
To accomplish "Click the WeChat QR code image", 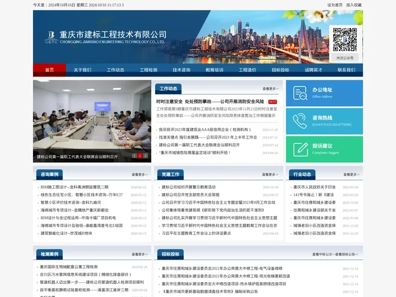I will 345,40.
